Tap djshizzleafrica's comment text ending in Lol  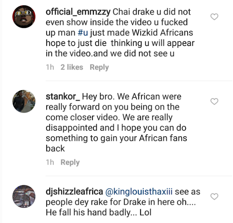[x=98, y=212]
